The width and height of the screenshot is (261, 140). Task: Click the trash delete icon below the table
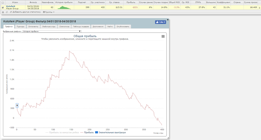tap(3, 12)
